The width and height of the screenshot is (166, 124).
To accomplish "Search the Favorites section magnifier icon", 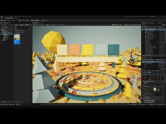I will click(x=11, y=25).
